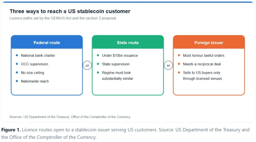The width and height of the screenshot is (256, 142).
Task: Click the 'or' circle before Foreign issuer
Action: (x=168, y=65)
